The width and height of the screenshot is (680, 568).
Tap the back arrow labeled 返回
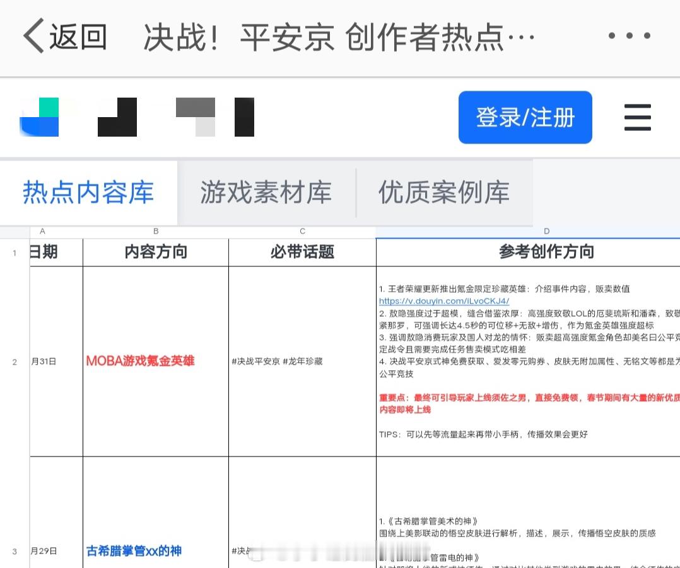point(65,37)
